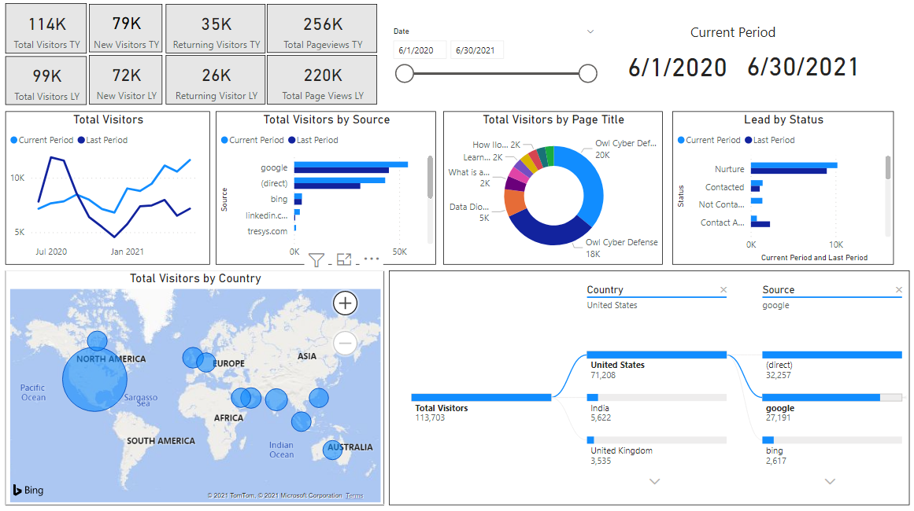This screenshot has height=511, width=914.
Task: Show more sources with the down chevron
Action: [830, 481]
